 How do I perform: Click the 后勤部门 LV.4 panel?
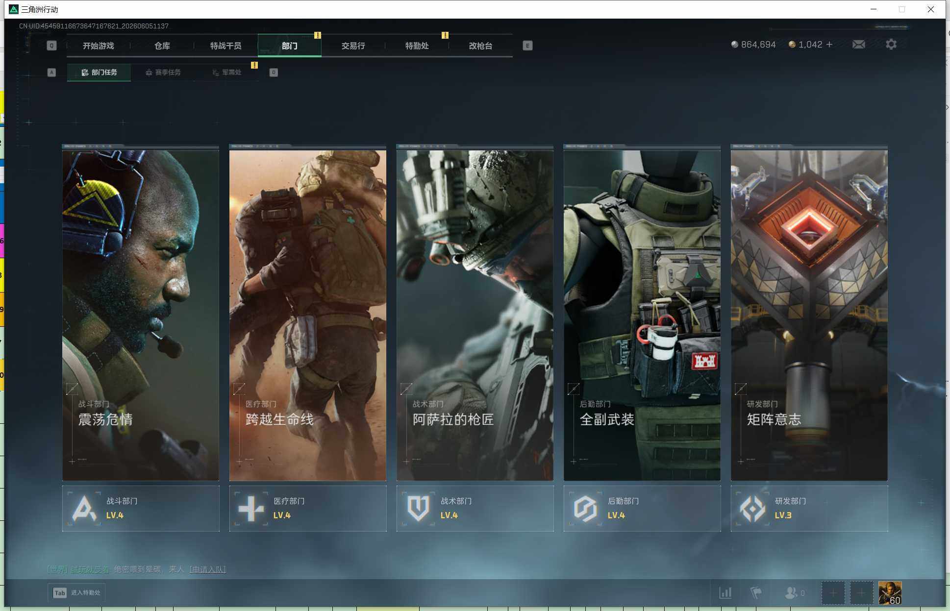point(642,509)
